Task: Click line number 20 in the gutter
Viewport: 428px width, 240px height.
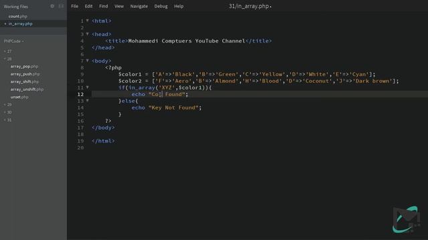Action: click(80, 148)
